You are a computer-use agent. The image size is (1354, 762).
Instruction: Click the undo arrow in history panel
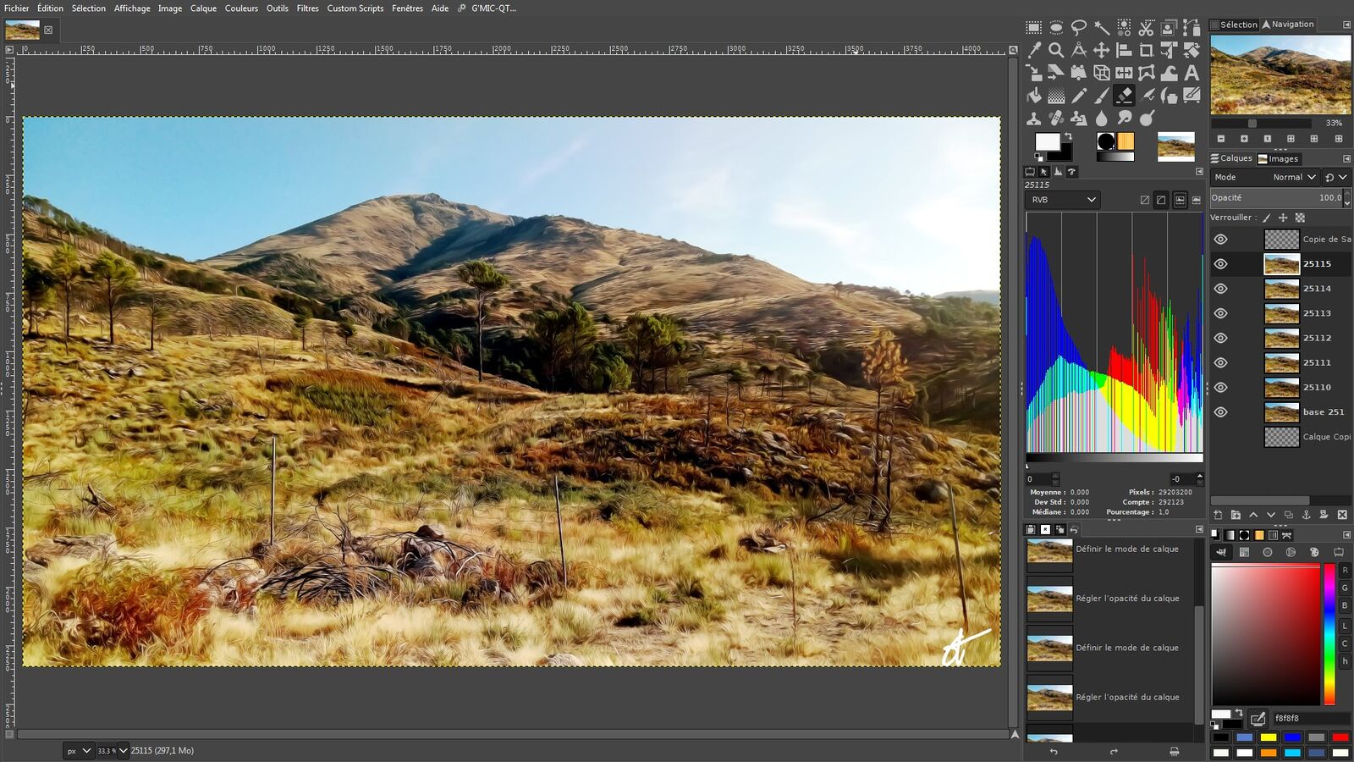coord(1054,752)
